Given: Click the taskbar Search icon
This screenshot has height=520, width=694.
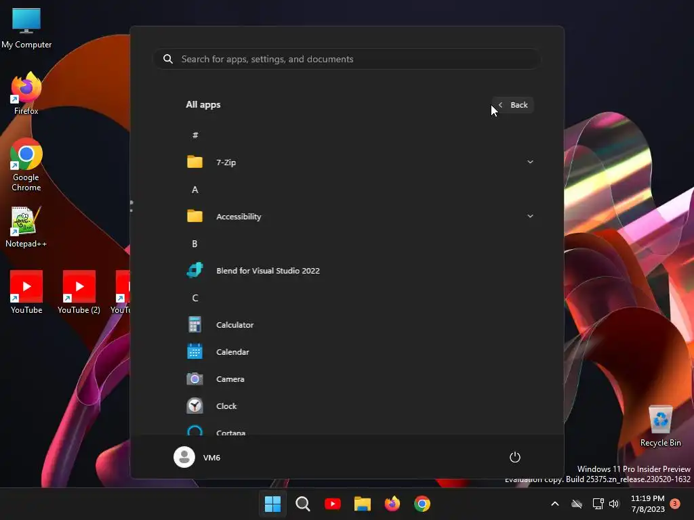Looking at the screenshot, I should 303,504.
